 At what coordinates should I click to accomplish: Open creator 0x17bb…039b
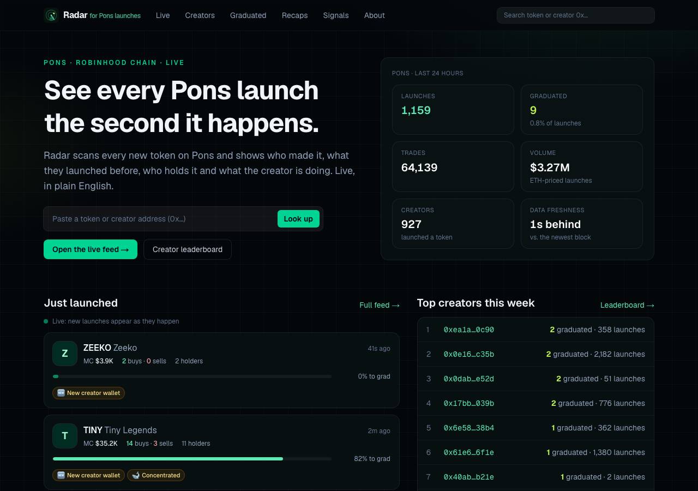pos(469,403)
